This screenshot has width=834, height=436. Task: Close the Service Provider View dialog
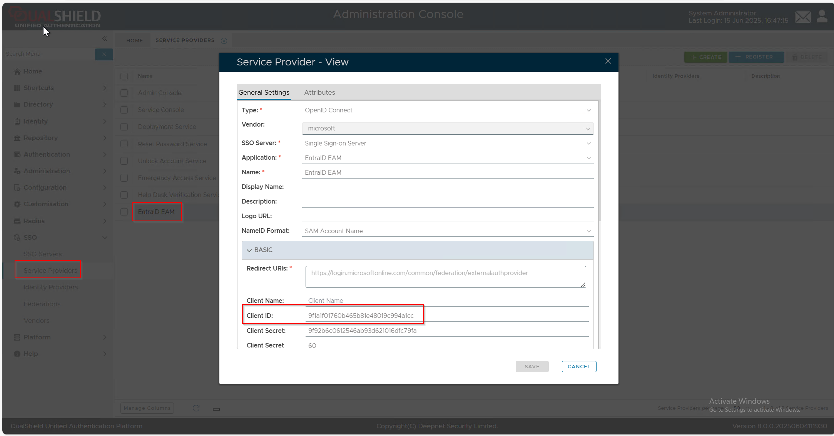point(608,61)
